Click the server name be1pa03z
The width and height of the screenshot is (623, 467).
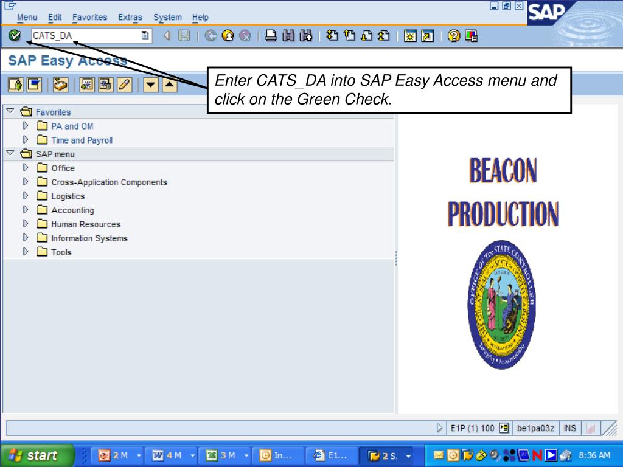535,428
